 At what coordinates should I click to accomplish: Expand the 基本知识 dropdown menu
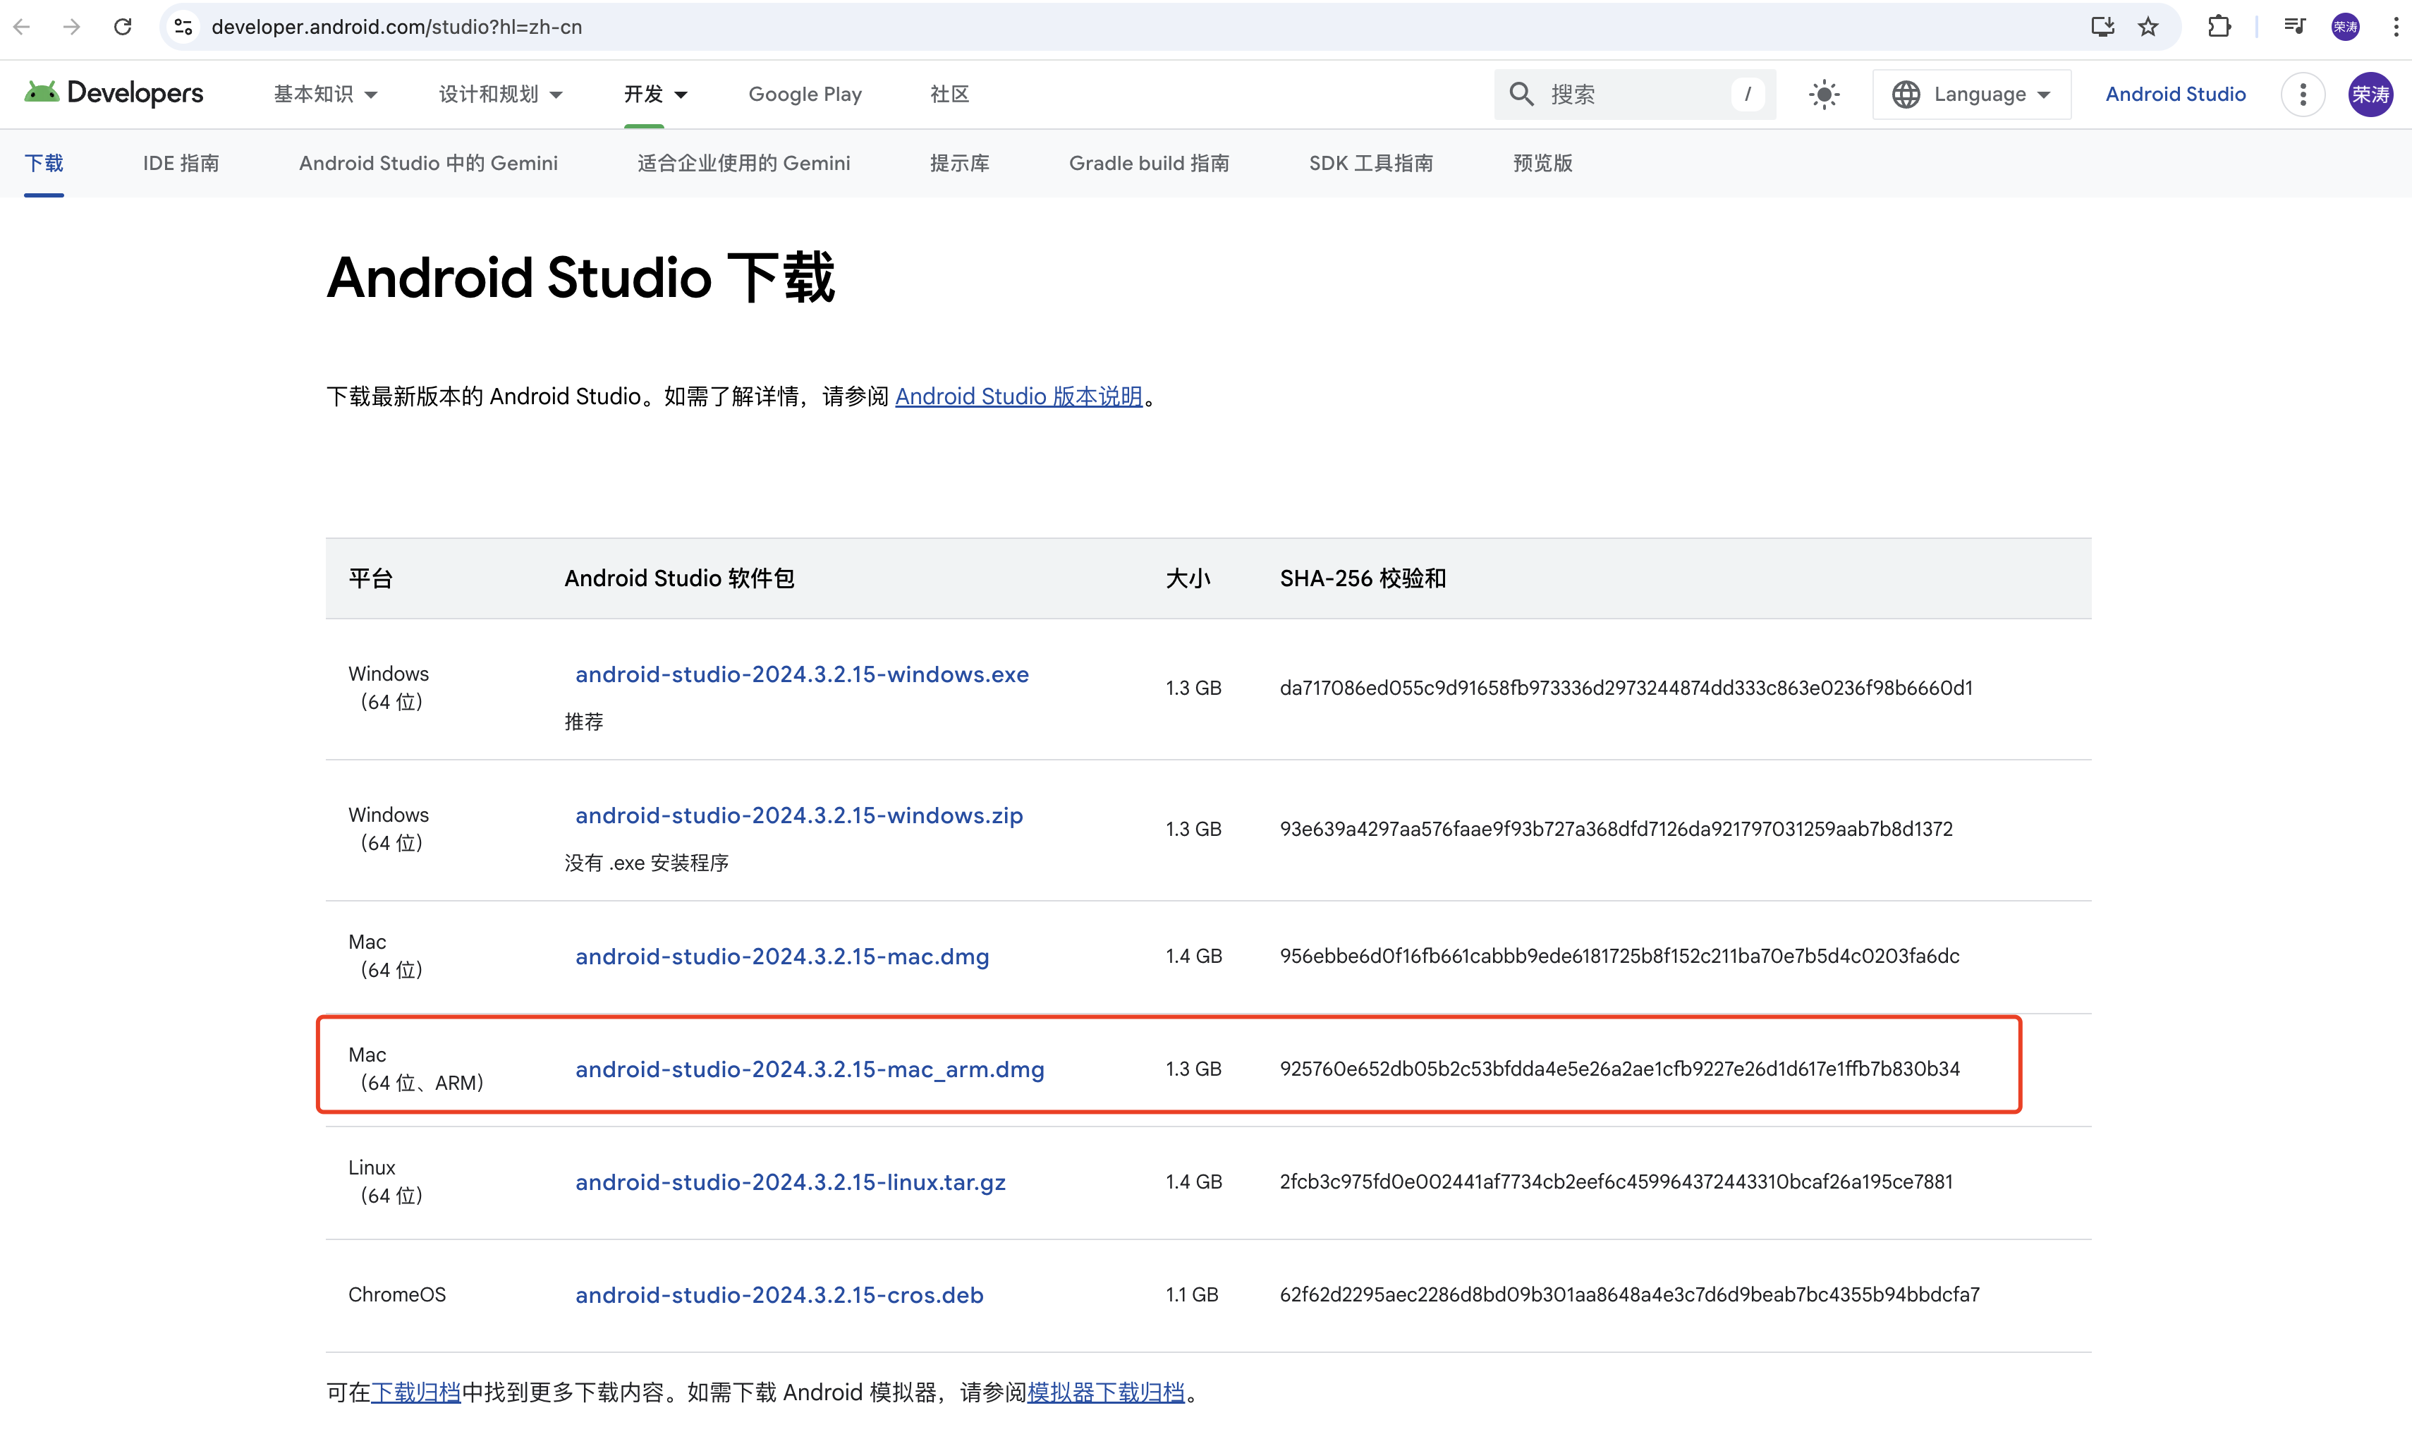tap(324, 94)
